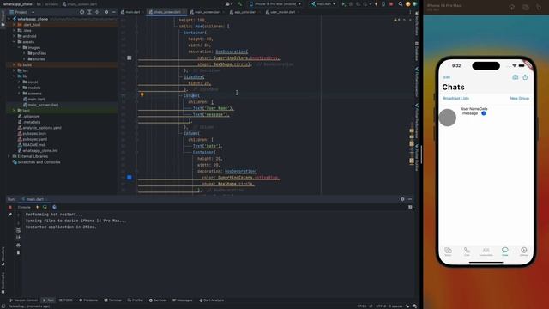Image resolution: width=549 pixels, height=309 pixels.
Task: Click the print icon in console side toolbar
Action: click(18, 245)
